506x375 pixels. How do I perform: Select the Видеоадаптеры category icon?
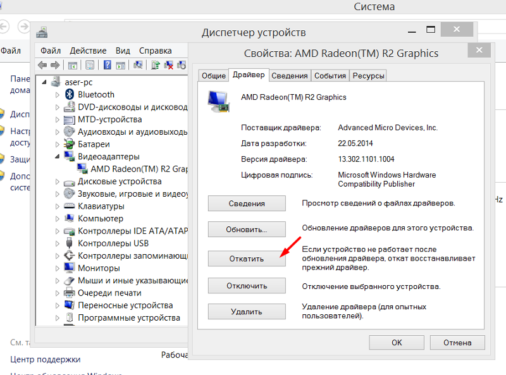(x=70, y=156)
